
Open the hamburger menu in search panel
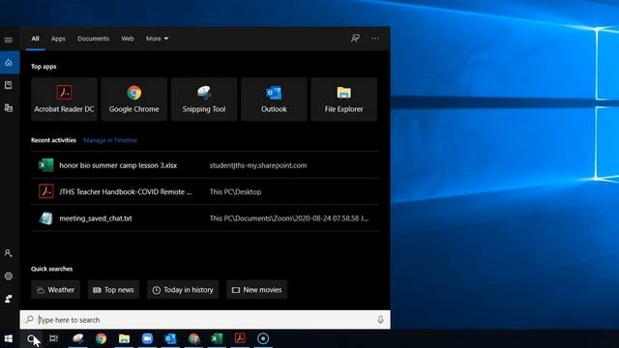[x=9, y=40]
